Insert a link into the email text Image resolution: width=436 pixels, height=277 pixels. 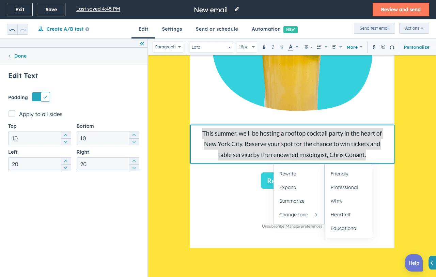[374, 47]
